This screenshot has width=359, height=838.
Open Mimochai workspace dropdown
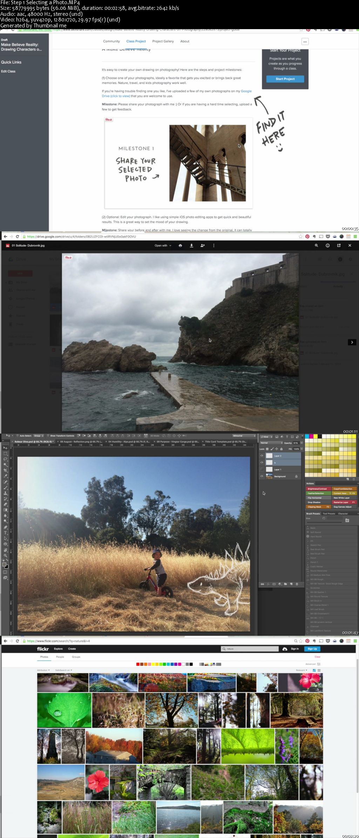coord(244,436)
